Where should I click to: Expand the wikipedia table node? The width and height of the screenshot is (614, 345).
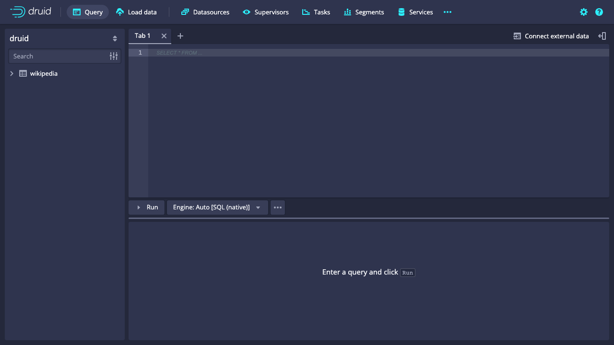click(x=12, y=73)
